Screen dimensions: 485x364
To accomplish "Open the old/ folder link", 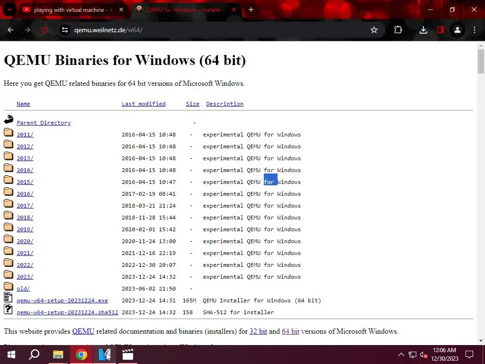I will (x=23, y=289).
